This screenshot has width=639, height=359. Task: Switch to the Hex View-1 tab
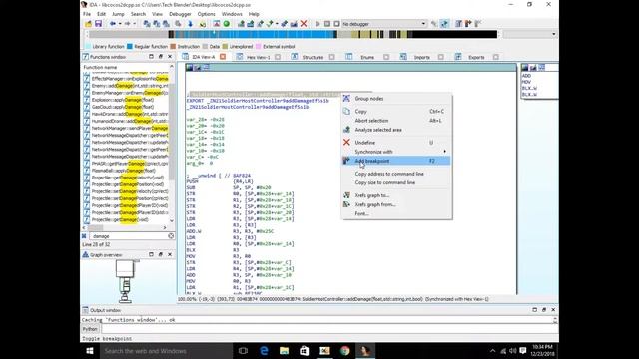click(258, 57)
